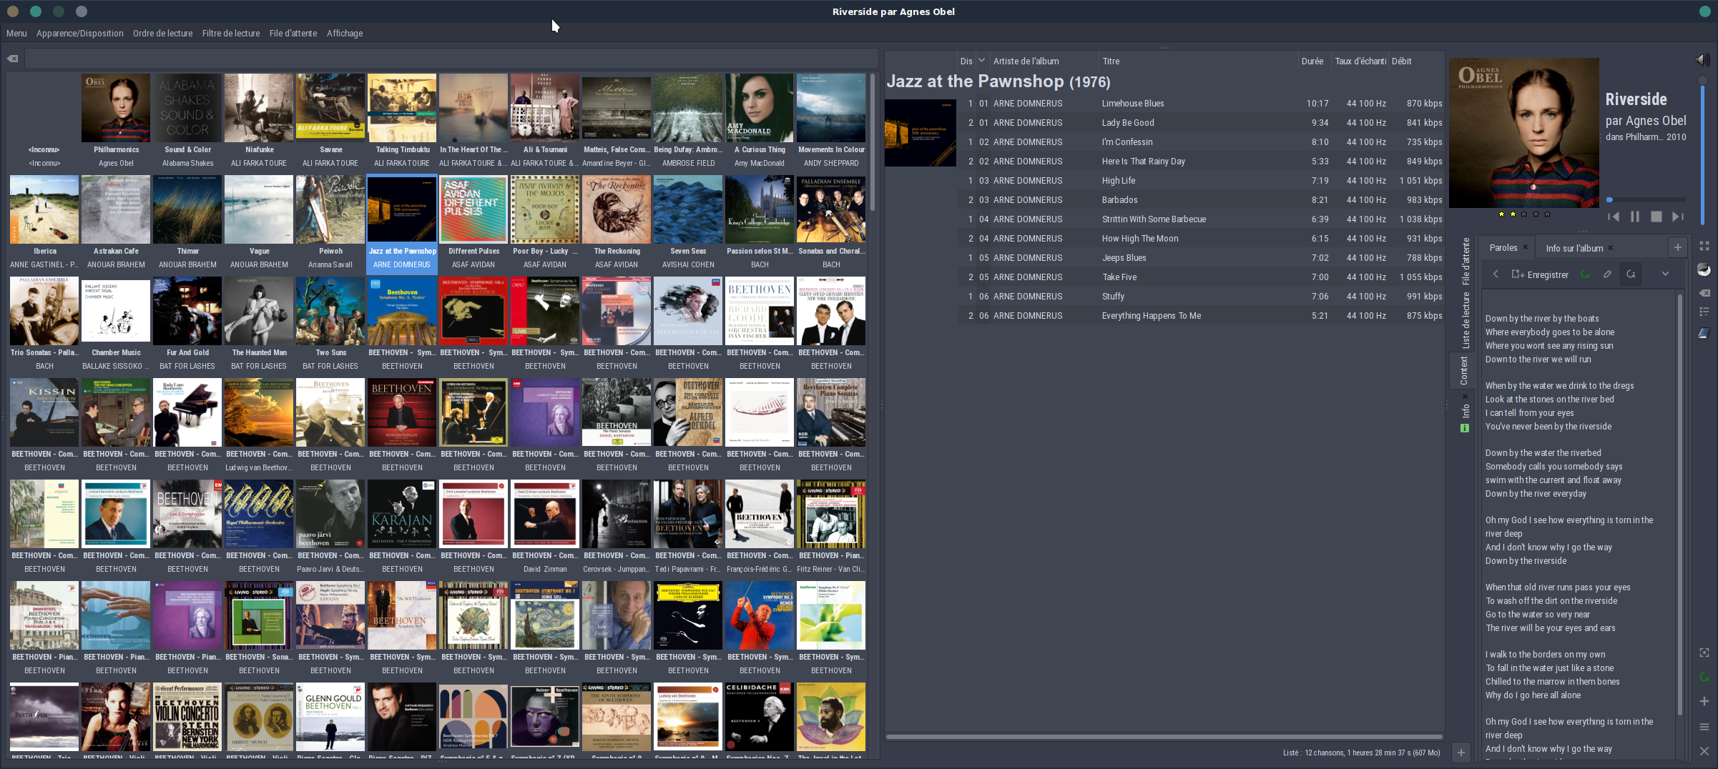Select the Sound & Color album cover
The image size is (1718, 769).
(x=187, y=108)
